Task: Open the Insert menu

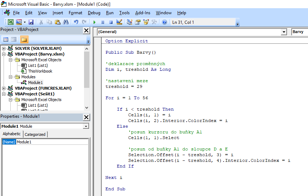Action: point(58,13)
